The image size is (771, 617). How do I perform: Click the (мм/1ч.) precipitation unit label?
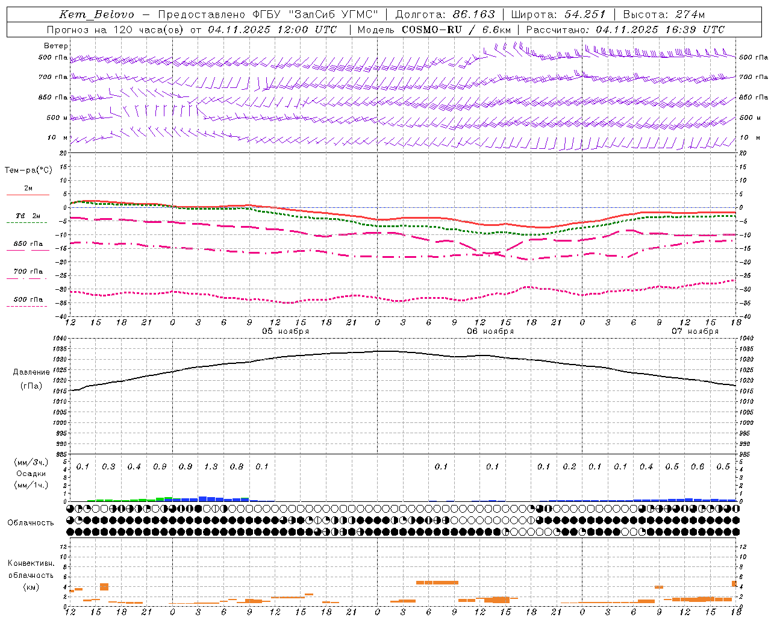tap(31, 485)
